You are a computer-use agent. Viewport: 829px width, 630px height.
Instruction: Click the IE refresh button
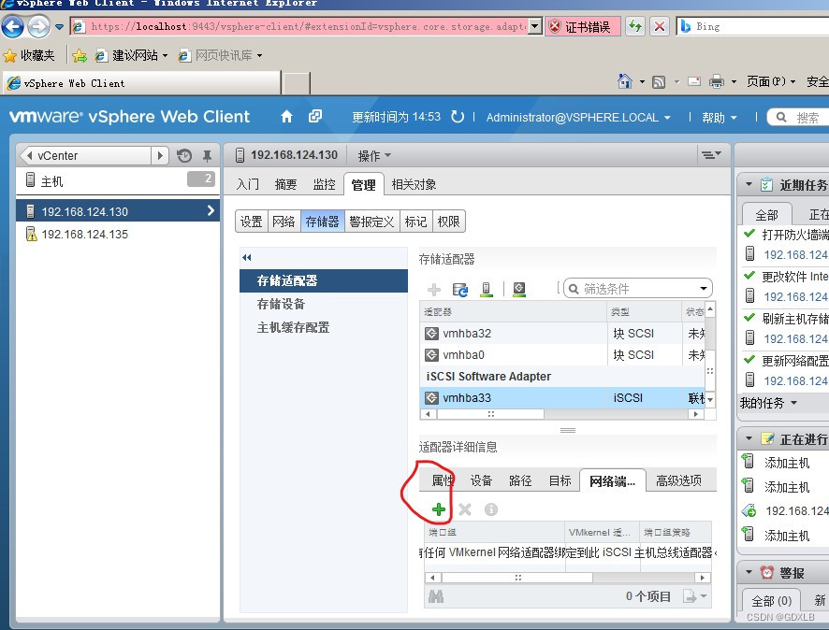635,26
